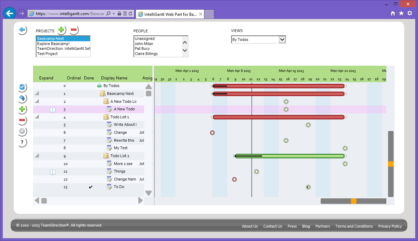Go back with the browser back button
Image resolution: width=418 pixels, height=241 pixels.
[x=9, y=13]
